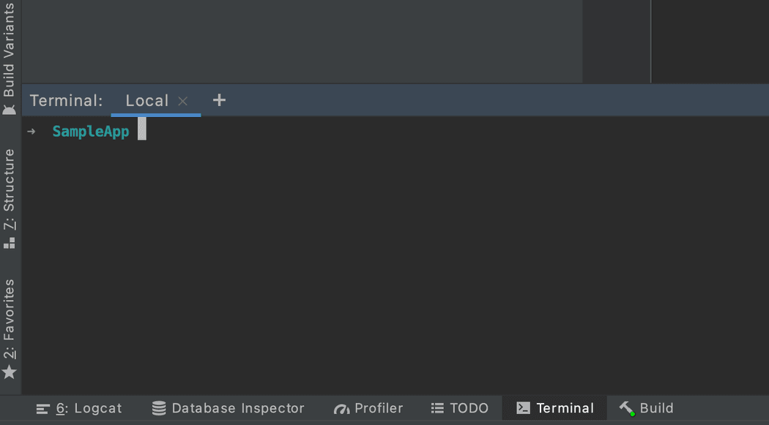Screen dimensions: 769x425
Task: Click the SampleApp prompt text
Action: click(x=90, y=131)
